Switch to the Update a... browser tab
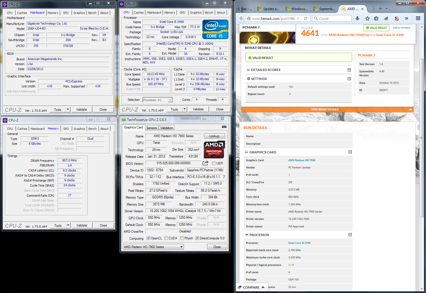The width and height of the screenshot is (426, 293). pos(268,9)
